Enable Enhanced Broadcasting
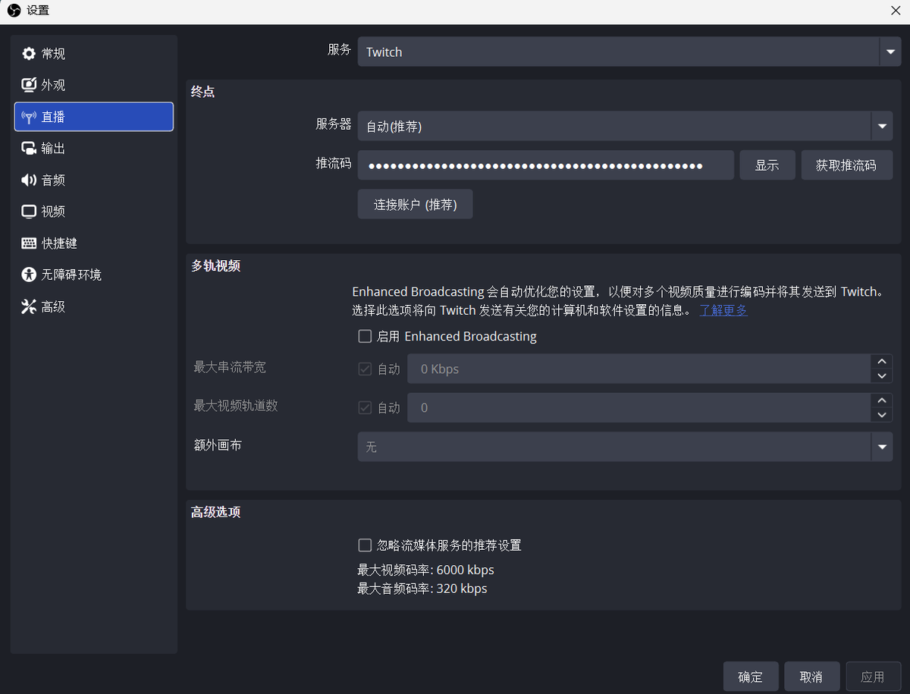The width and height of the screenshot is (910, 694). click(x=365, y=336)
